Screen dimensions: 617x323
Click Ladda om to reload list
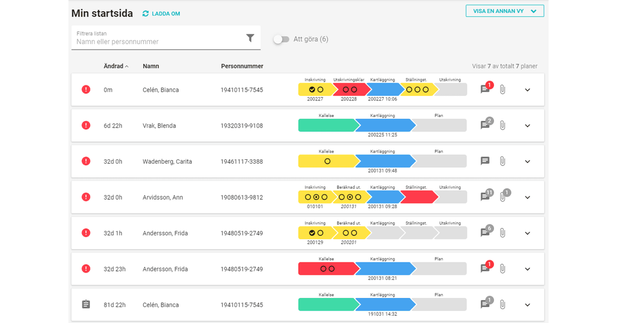coord(166,14)
